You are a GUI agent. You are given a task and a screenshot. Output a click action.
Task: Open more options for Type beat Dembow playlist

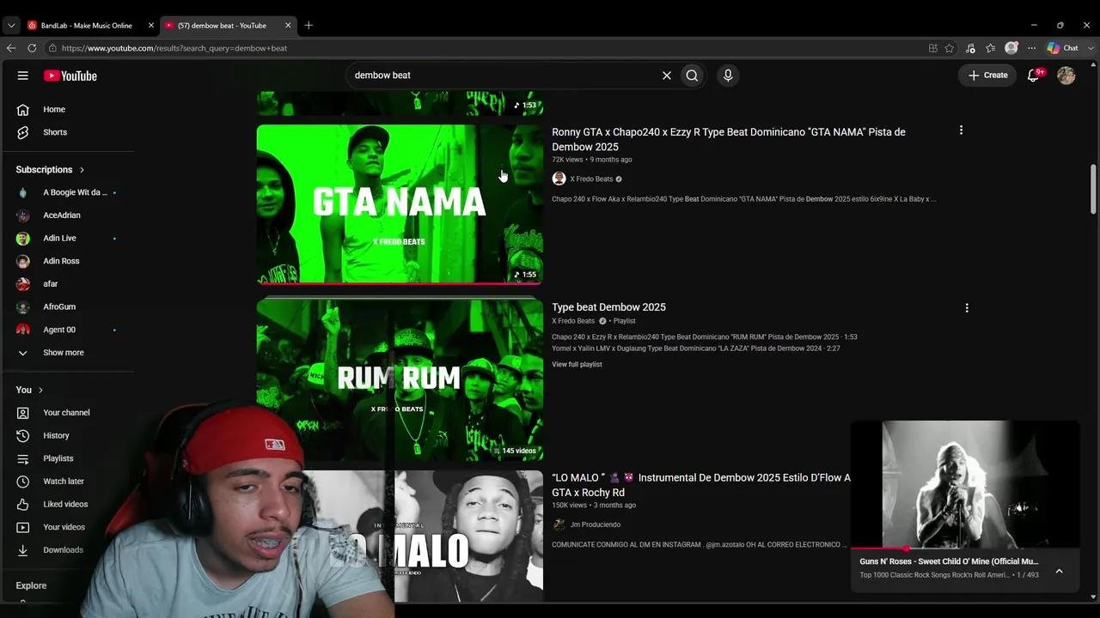967,307
